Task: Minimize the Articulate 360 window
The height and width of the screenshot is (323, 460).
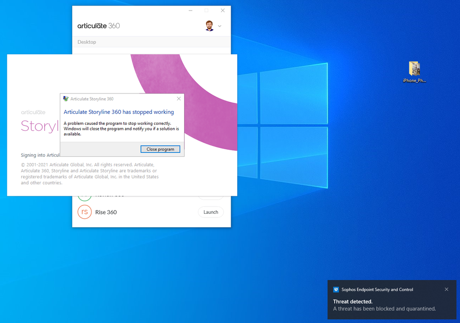Action: click(x=190, y=10)
